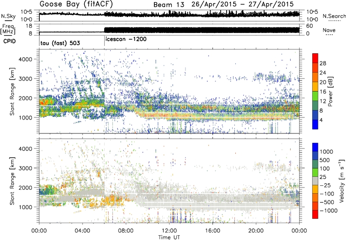
Task: Click the 'Goose Bay (fitACF)' title text
Action: (x=76, y=4)
